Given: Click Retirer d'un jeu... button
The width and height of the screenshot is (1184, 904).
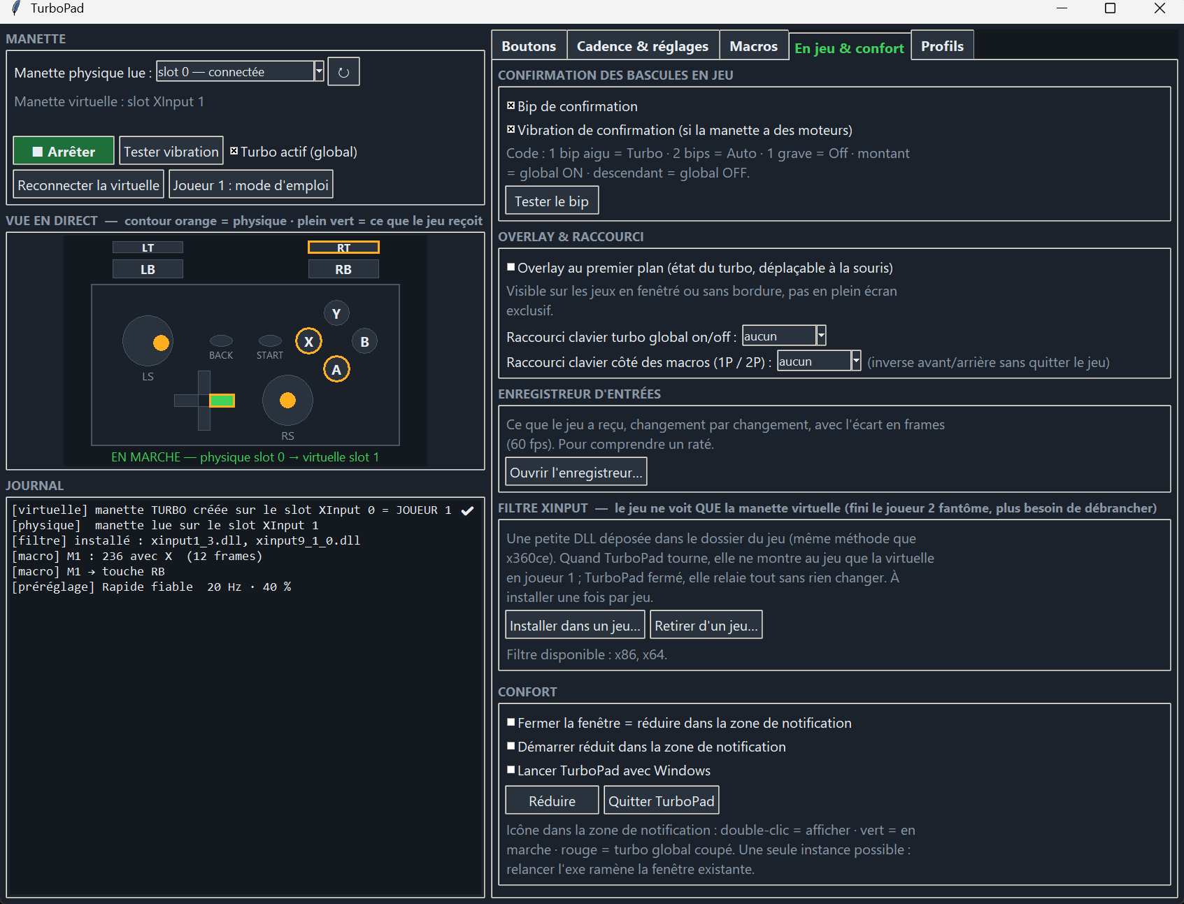Looking at the screenshot, I should coord(706,625).
